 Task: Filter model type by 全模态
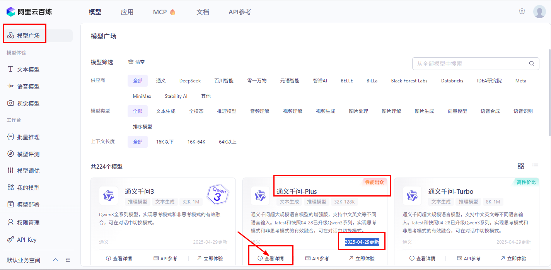pos(196,111)
